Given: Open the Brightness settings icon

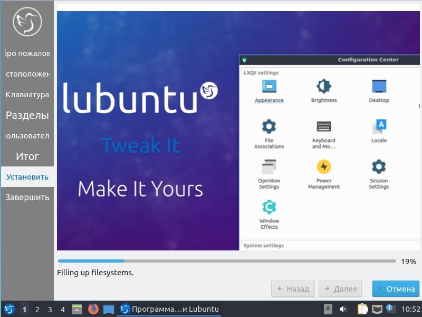Looking at the screenshot, I should point(323,87).
